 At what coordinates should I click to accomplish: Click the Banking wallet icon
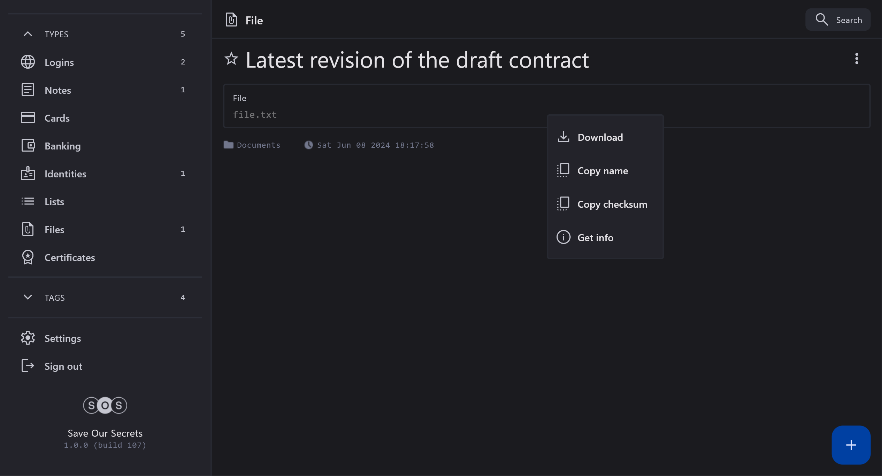tap(28, 146)
